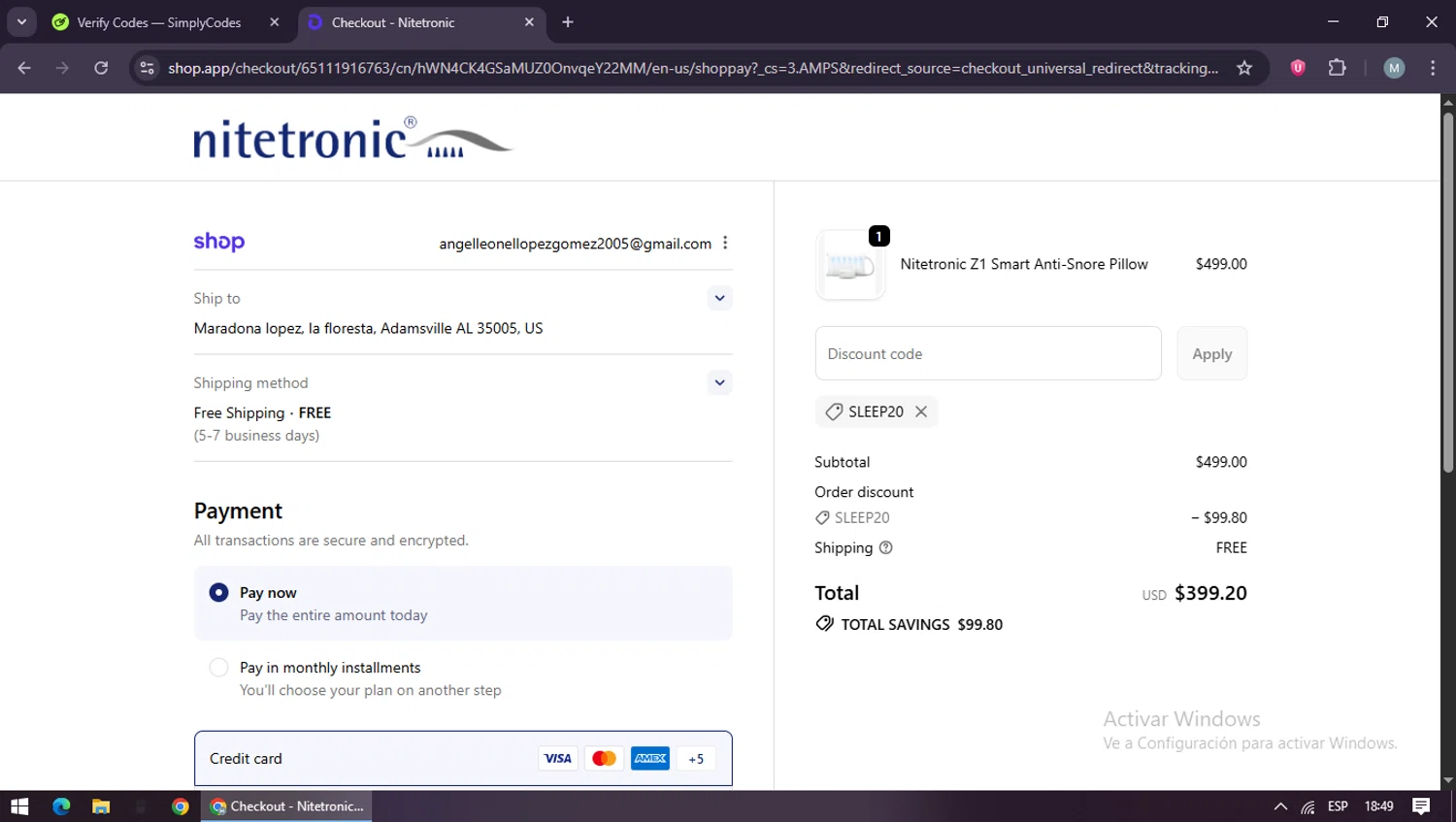
Task: Click the scrollbar down arrow
Action: pyautogui.click(x=1447, y=780)
